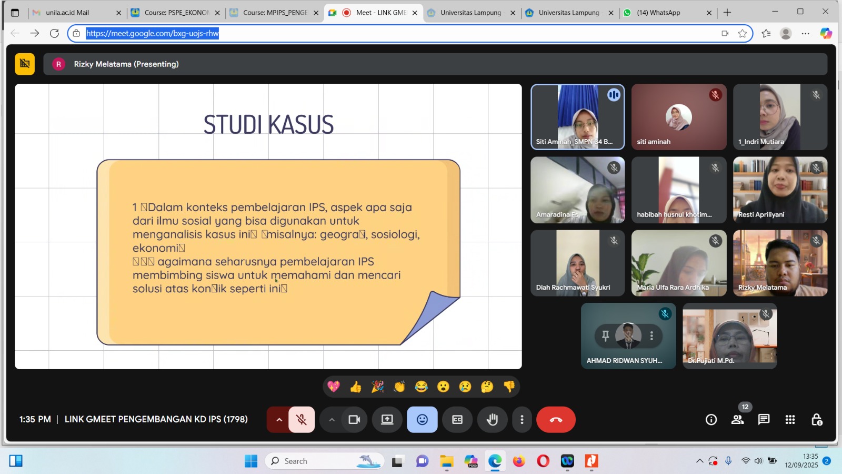The height and width of the screenshot is (474, 842).
Task: Open the Activities grid icon
Action: [x=790, y=420]
